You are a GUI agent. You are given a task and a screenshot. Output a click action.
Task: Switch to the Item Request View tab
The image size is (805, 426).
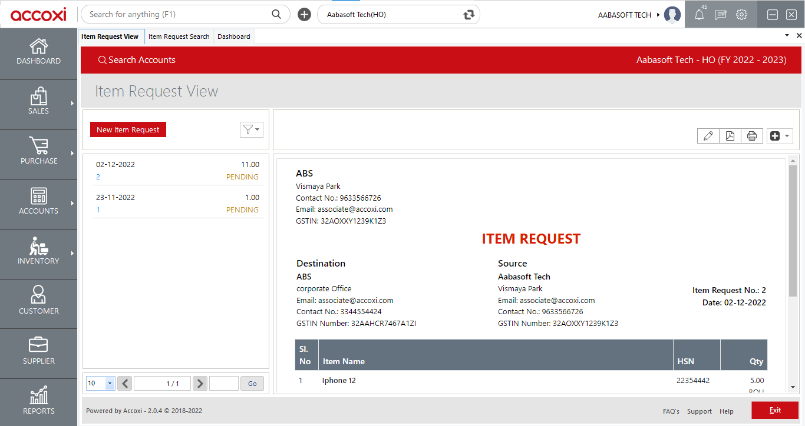pos(110,36)
